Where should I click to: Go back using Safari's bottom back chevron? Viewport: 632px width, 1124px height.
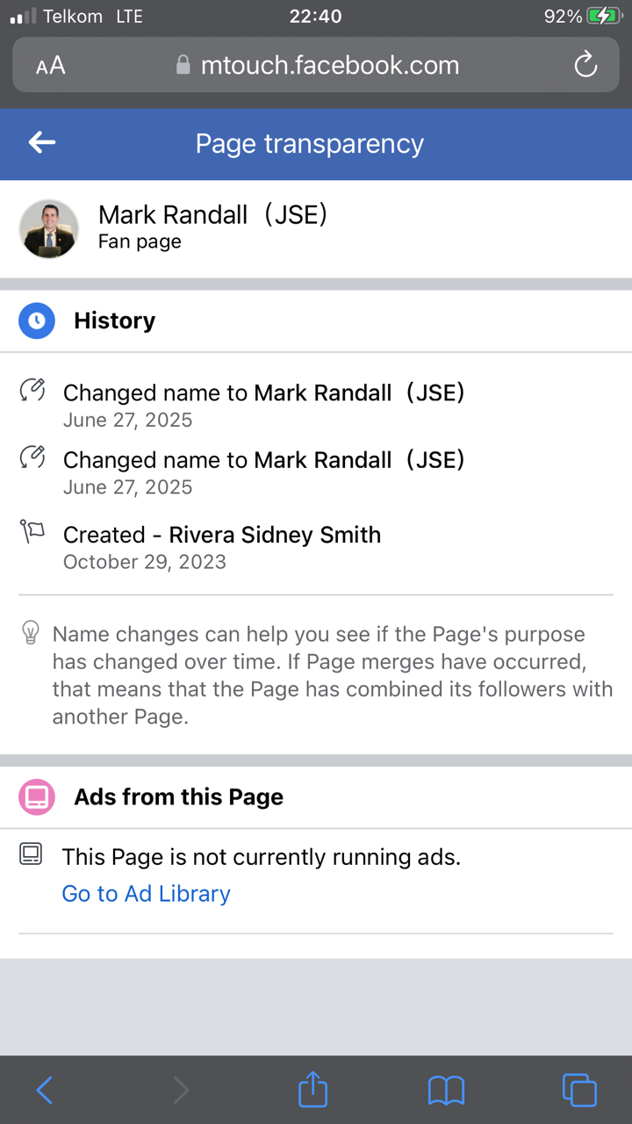[x=45, y=1090]
